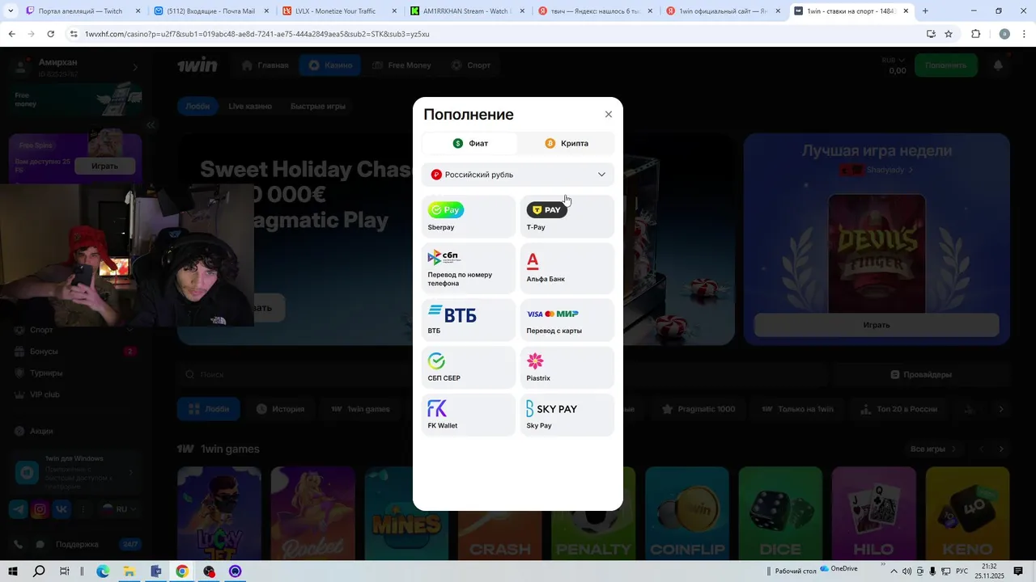
Task: Open the Российский рубль currency dropdown
Action: coord(518,175)
